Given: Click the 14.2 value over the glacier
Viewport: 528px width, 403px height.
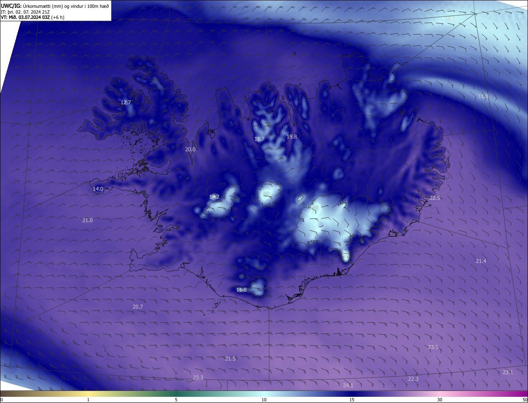Looking at the screenshot, I should (214, 197).
